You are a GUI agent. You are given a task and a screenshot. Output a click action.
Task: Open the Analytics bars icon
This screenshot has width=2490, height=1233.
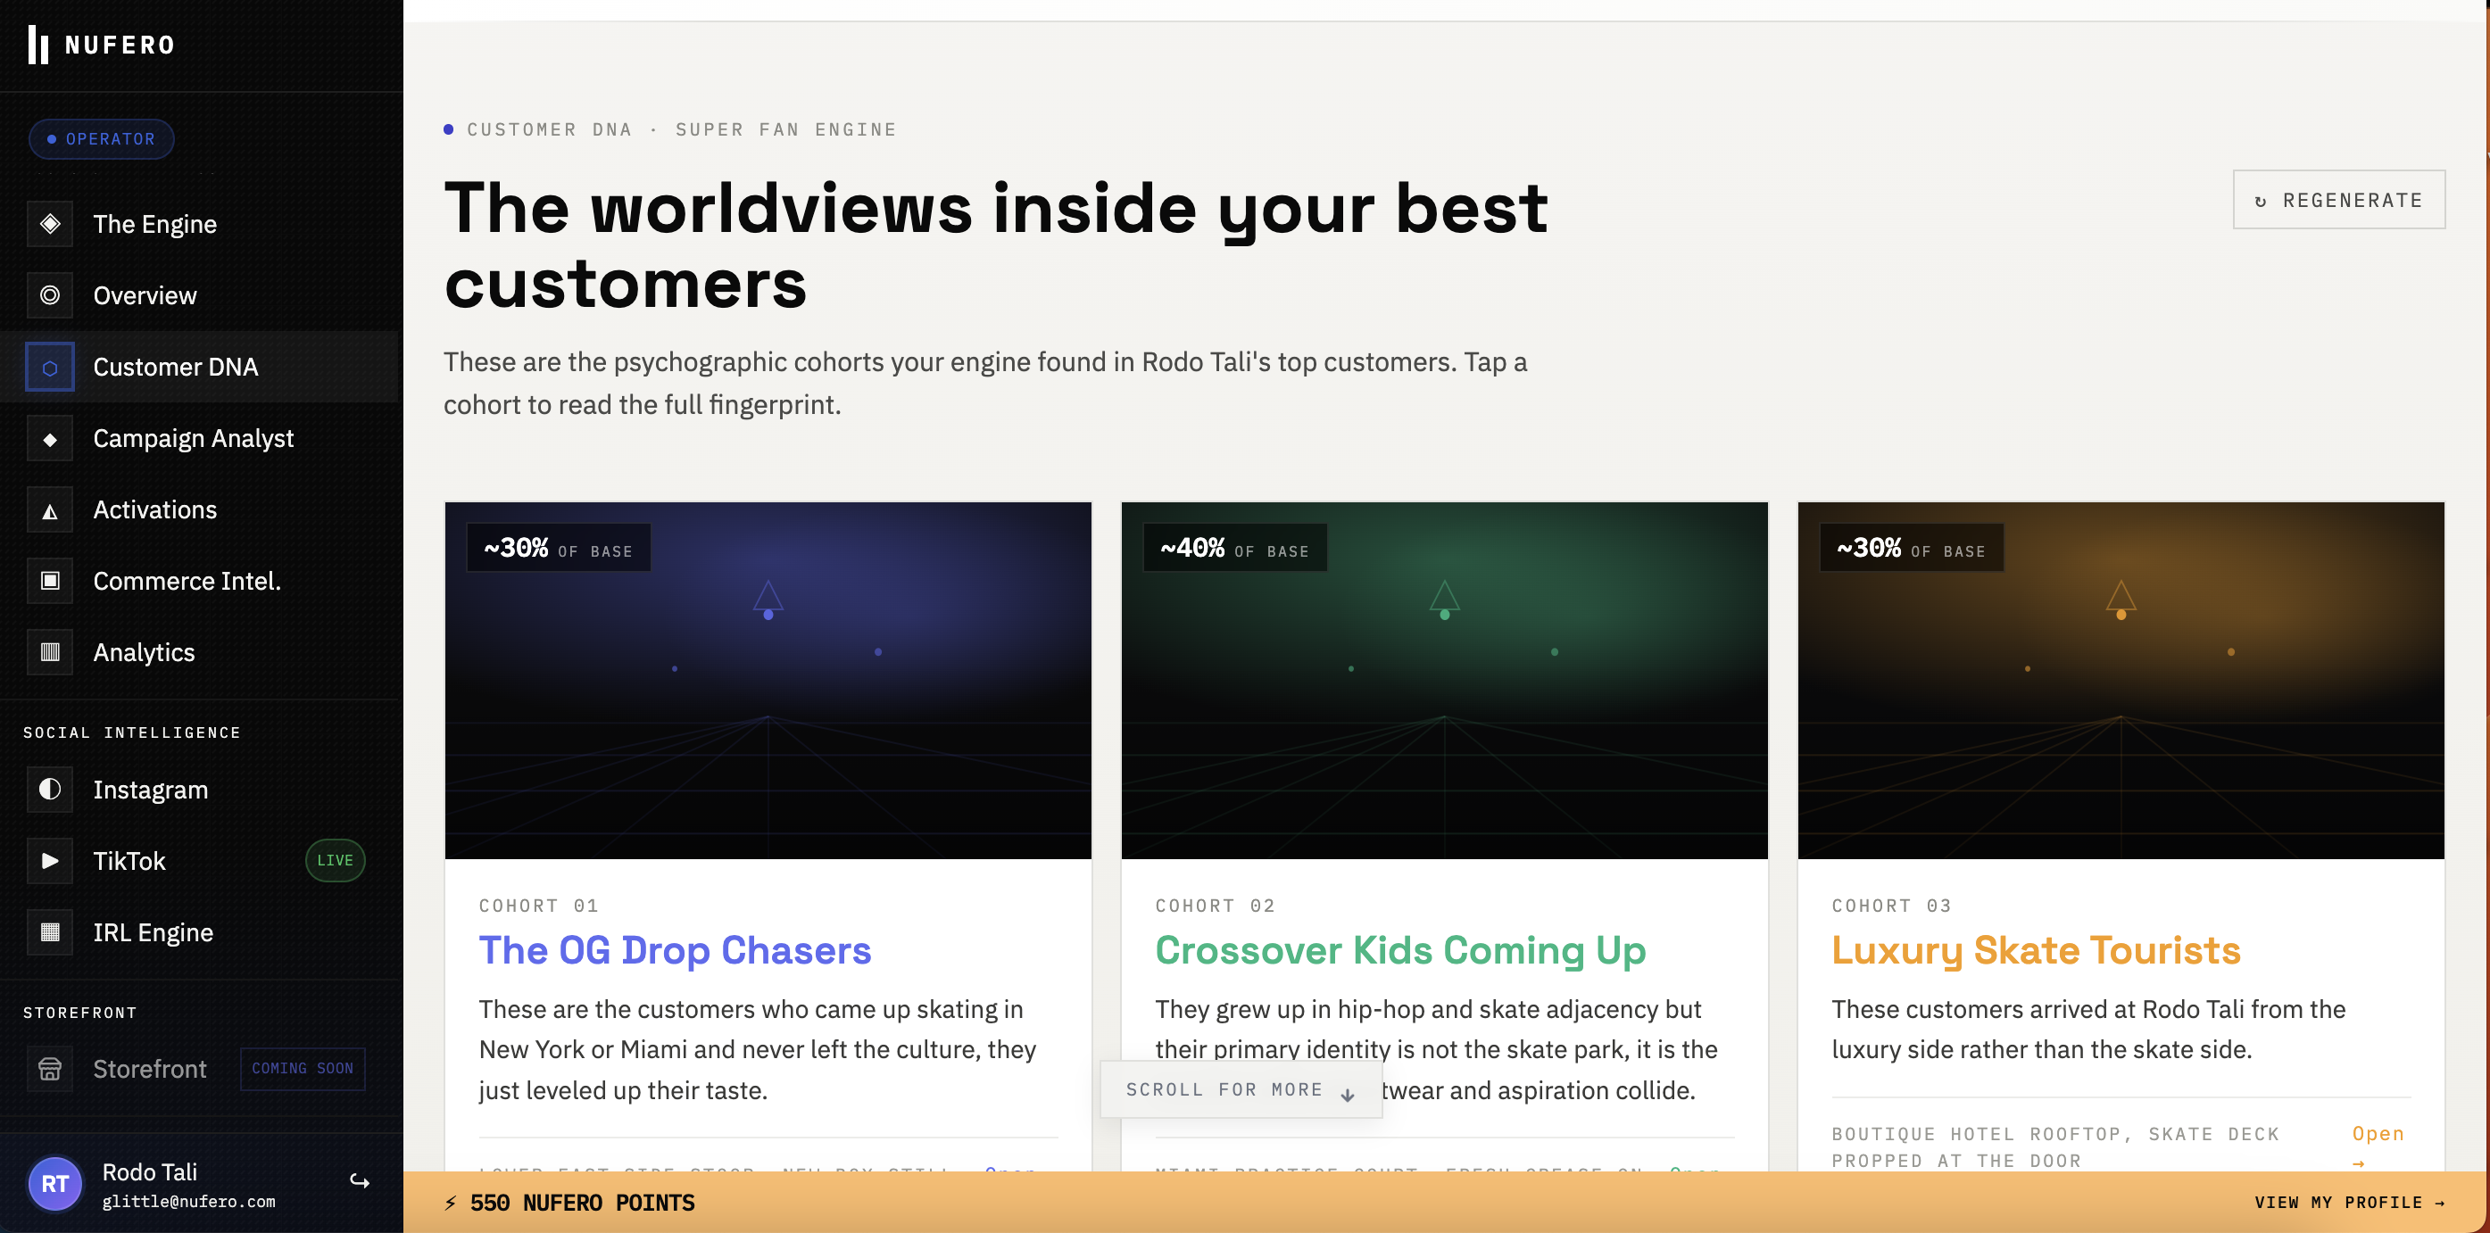(50, 652)
